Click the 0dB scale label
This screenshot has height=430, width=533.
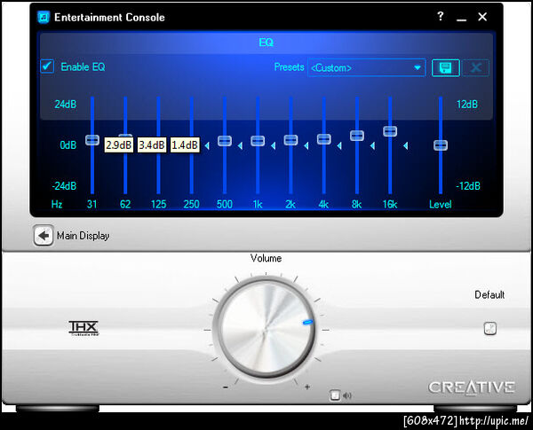click(68, 145)
